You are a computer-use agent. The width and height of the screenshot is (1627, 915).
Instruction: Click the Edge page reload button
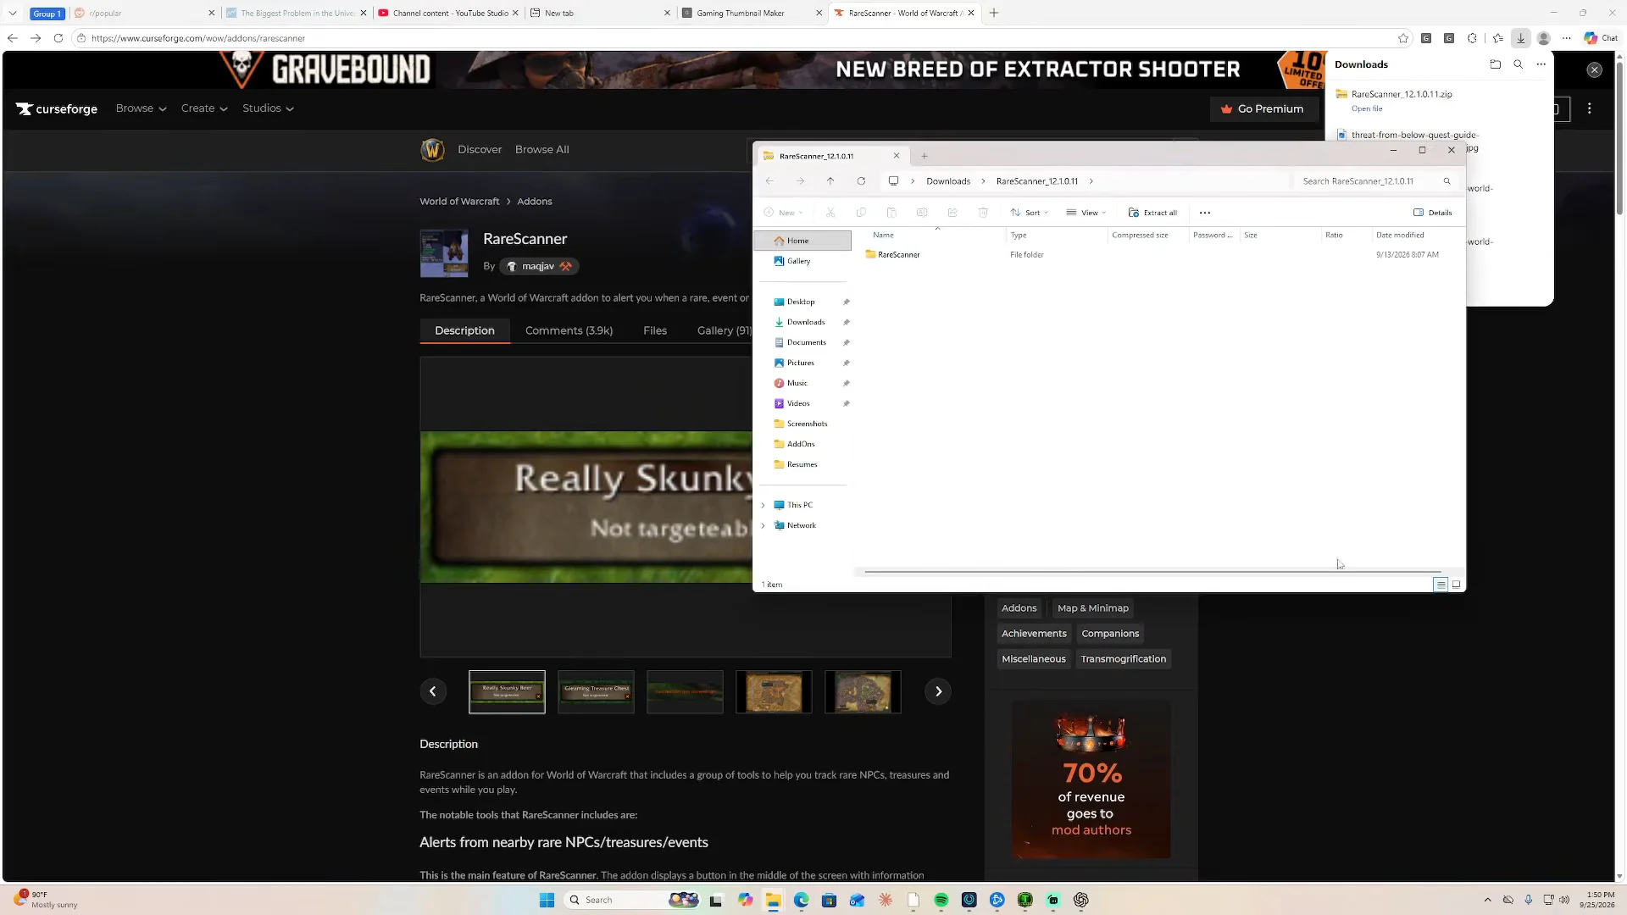click(x=58, y=38)
